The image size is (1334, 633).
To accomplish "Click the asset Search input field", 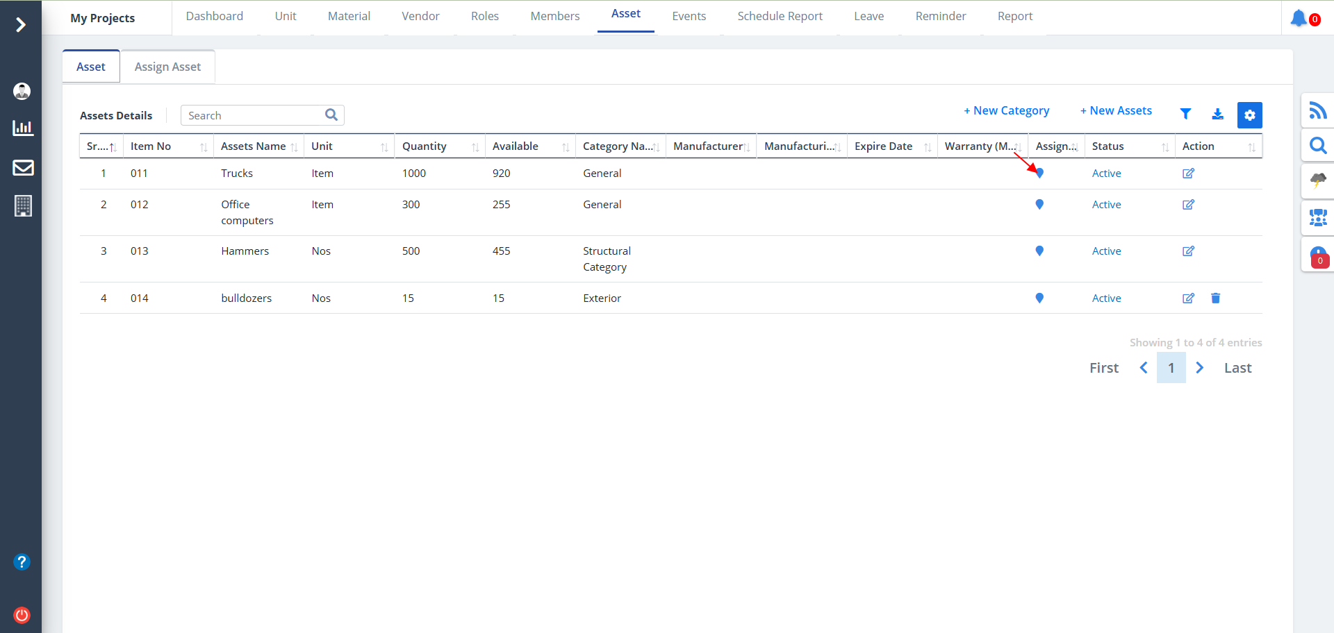I will [254, 116].
